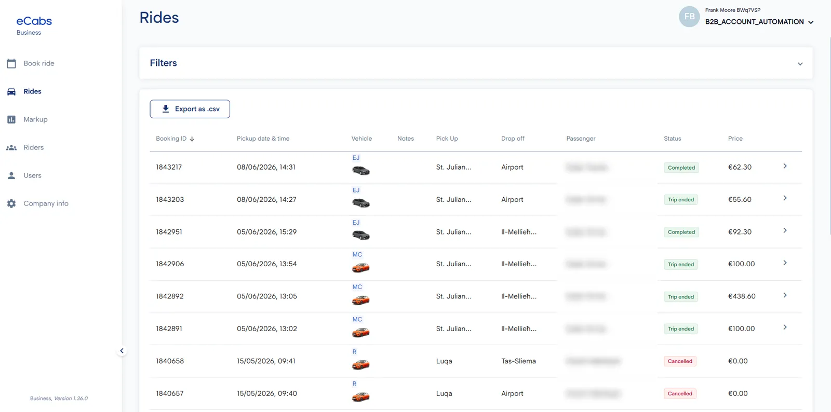Click Trip ended badge for booking 1843203
Viewport: 831px width, 412px height.
(680, 200)
